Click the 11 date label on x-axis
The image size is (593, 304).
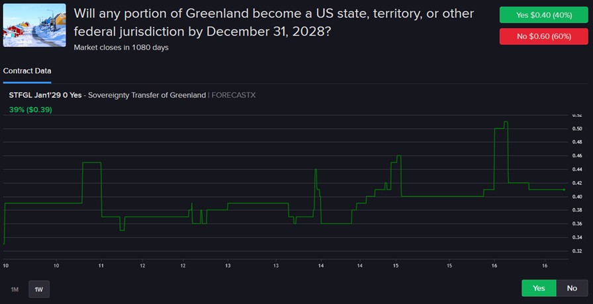[x=101, y=265]
